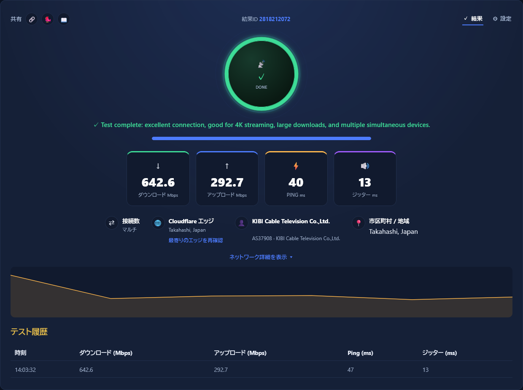Click Takahashi, Japan under 市区町村 / 地域
This screenshot has width=523, height=390.
[x=394, y=231]
